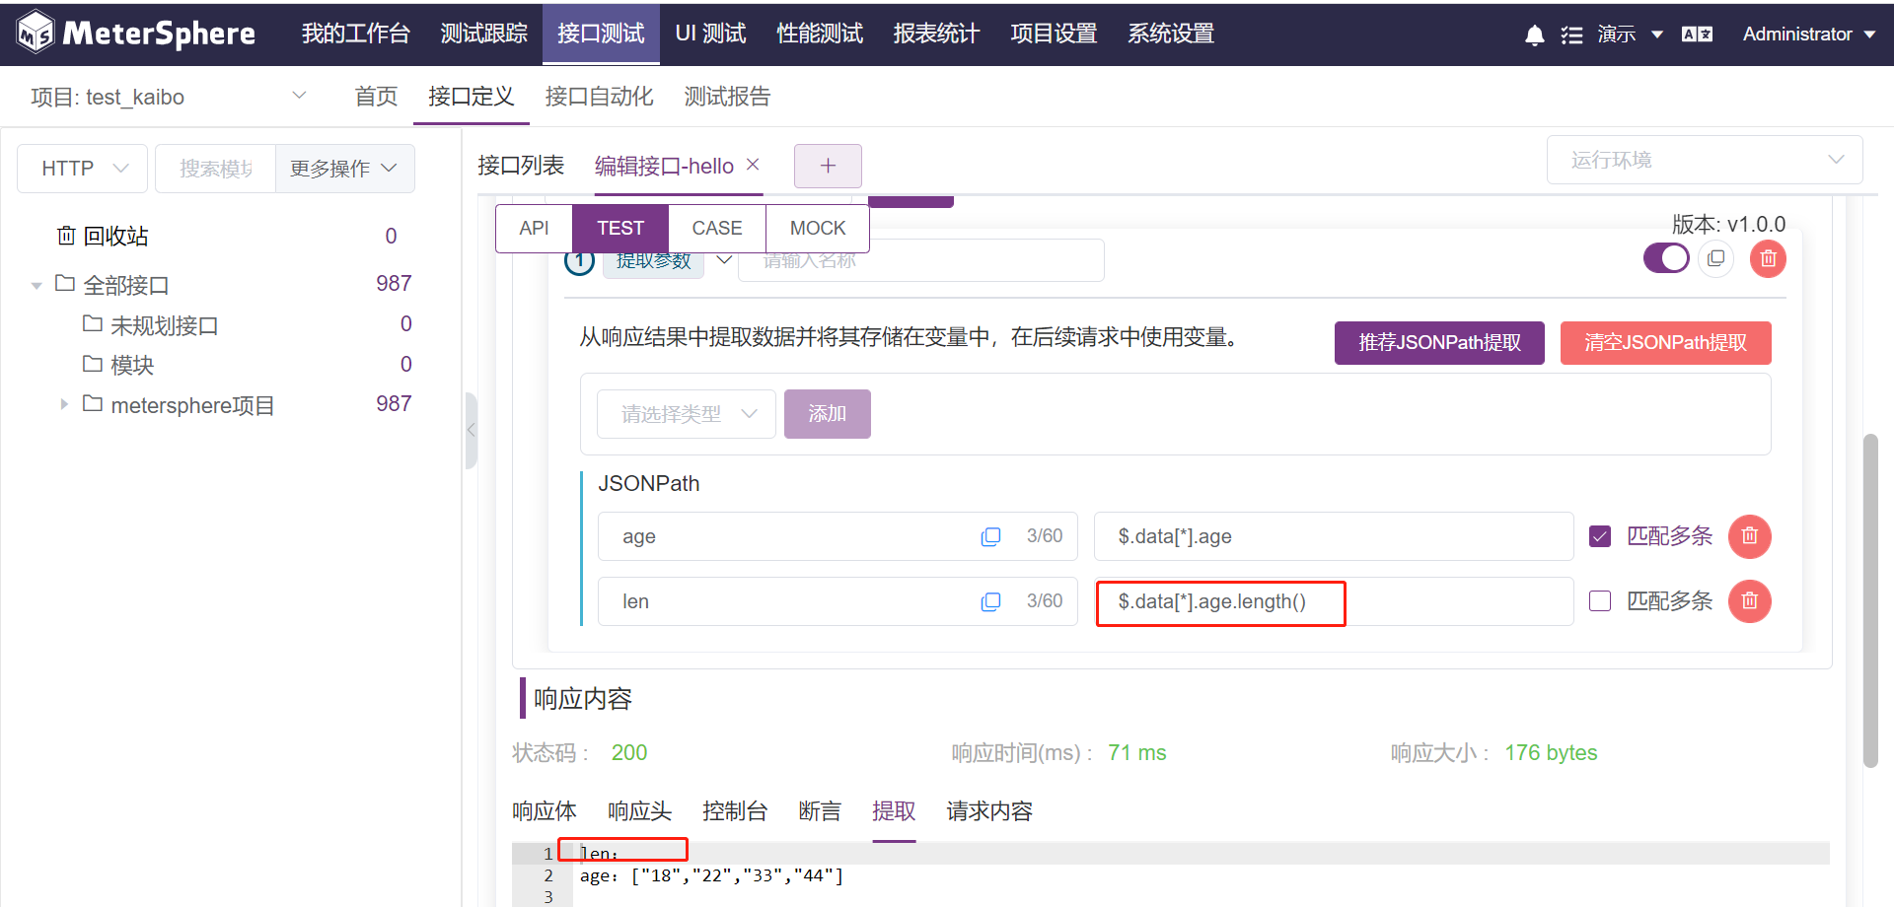Delete the age JSONPath row
Image resolution: width=1894 pixels, height=907 pixels.
tap(1750, 536)
